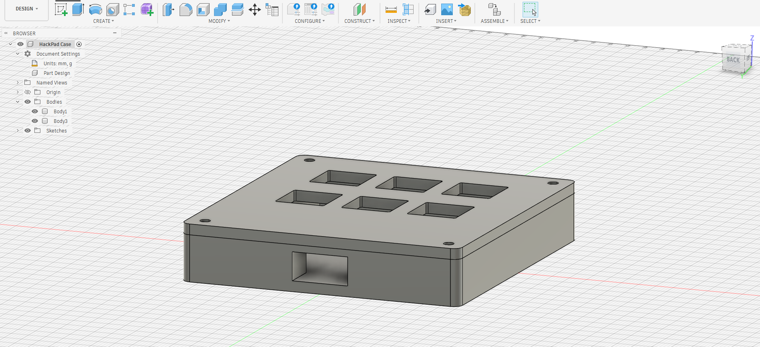Activate the Move/Copy arrows tool
The image size is (760, 347).
pyautogui.click(x=255, y=10)
